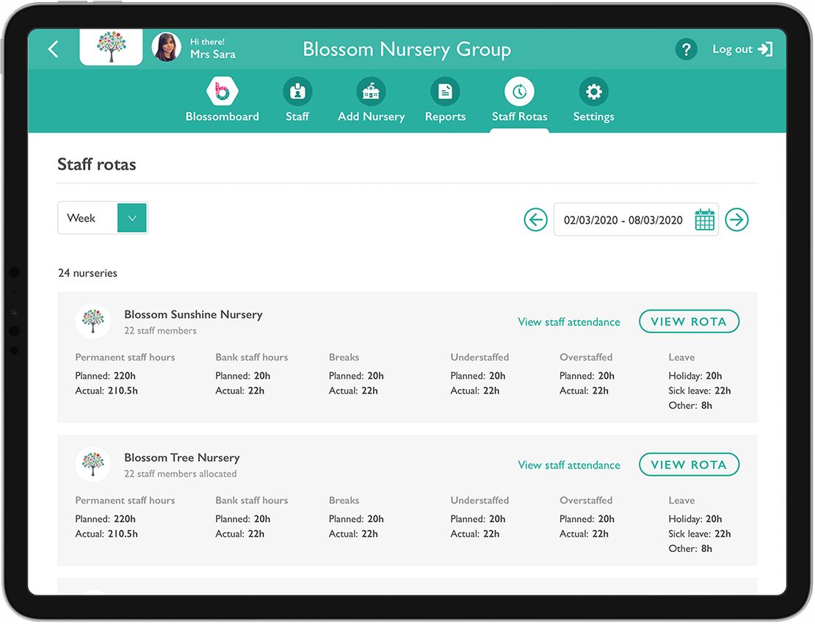Open the Blossomboard icon
The width and height of the screenshot is (815, 624).
coord(222,92)
